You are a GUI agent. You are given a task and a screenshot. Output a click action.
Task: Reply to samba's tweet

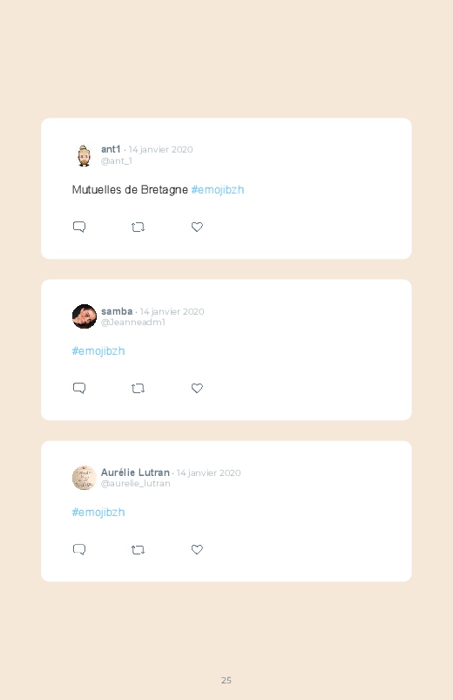79,388
